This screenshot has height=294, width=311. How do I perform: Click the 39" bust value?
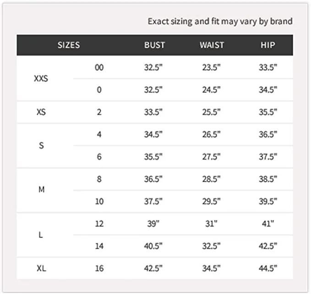pos(153,224)
